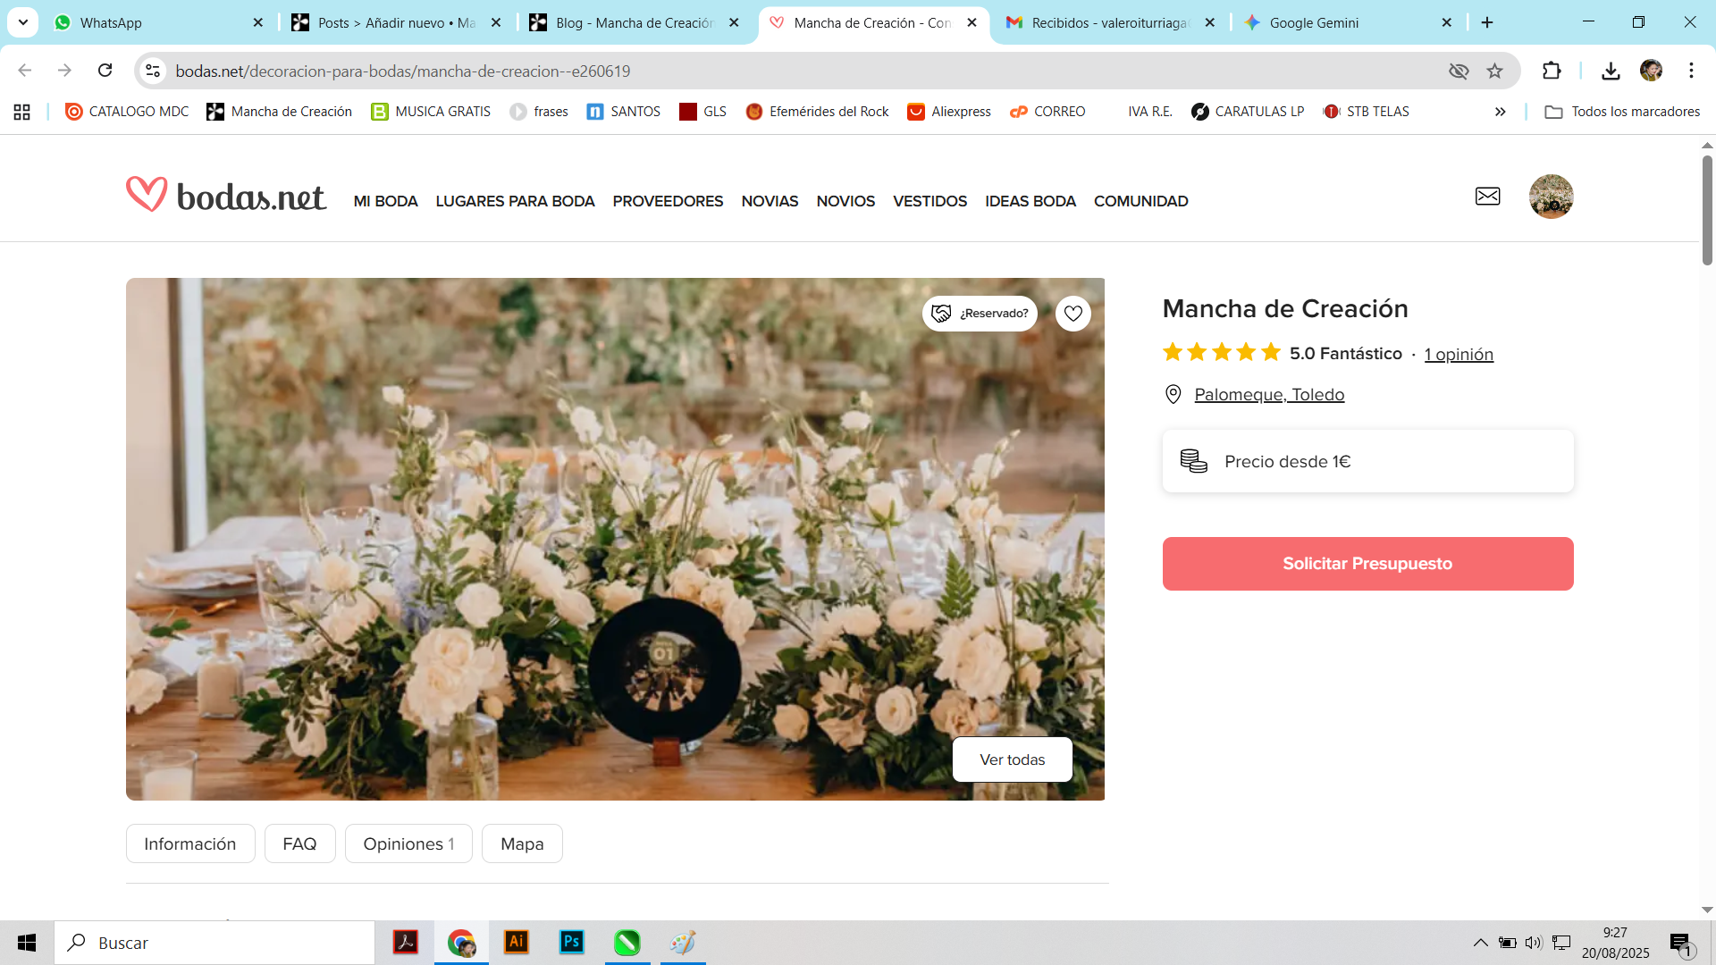
Task: Open Chrome extensions puzzle icon
Action: pos(1552,71)
